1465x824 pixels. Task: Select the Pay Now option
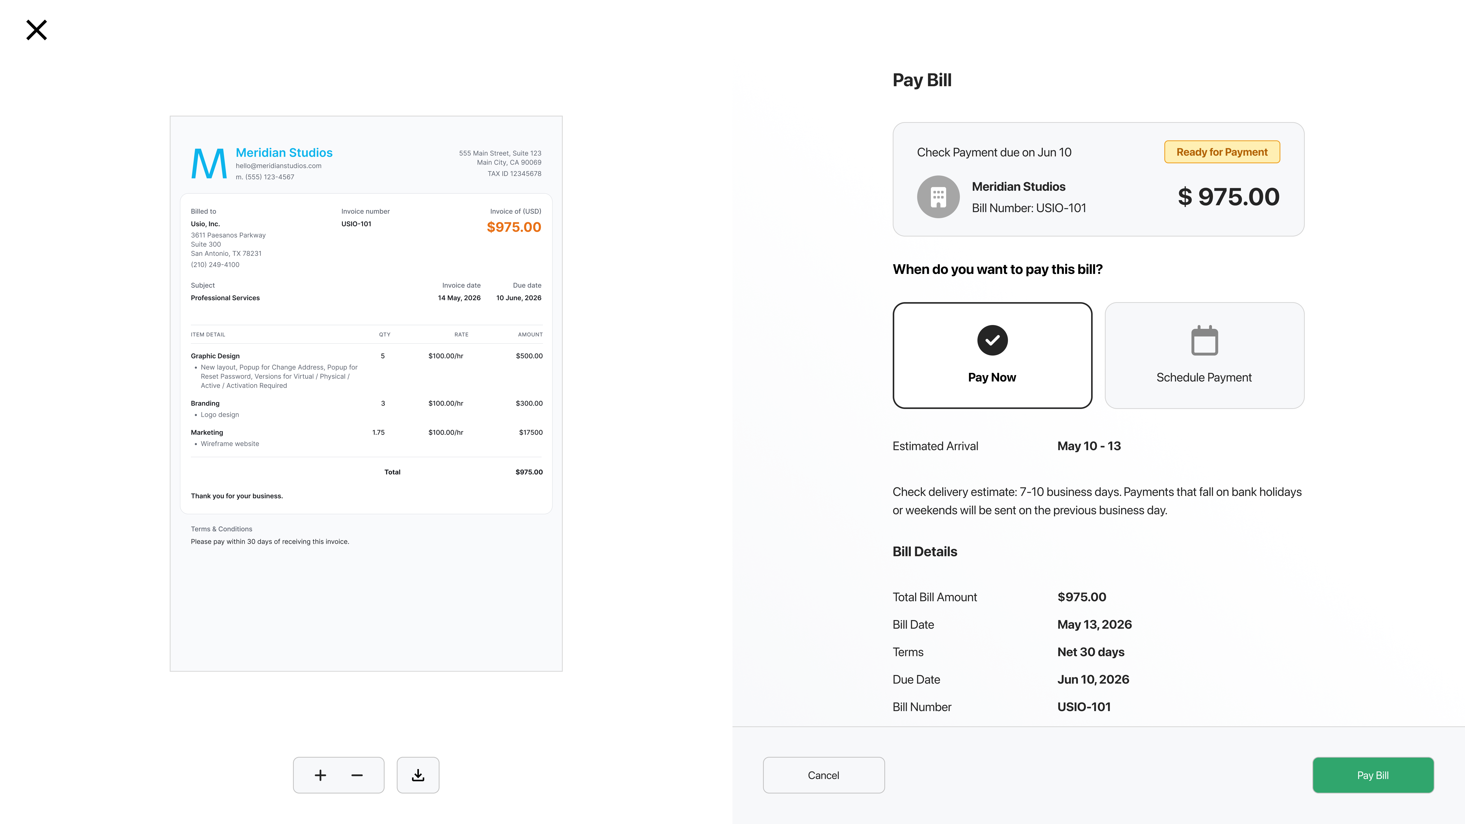(992, 356)
